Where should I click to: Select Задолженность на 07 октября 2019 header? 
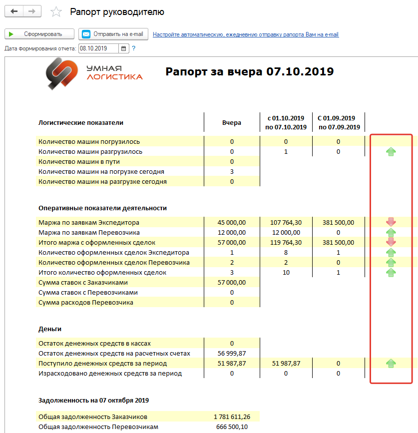pyautogui.click(x=93, y=401)
